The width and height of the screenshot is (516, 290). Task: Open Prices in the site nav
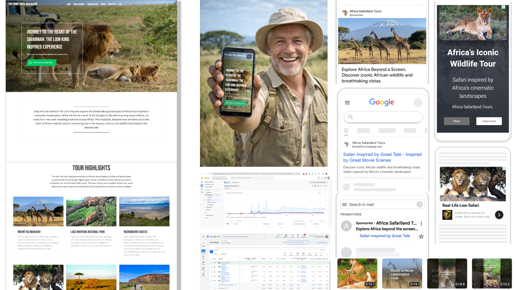click(103, 4)
